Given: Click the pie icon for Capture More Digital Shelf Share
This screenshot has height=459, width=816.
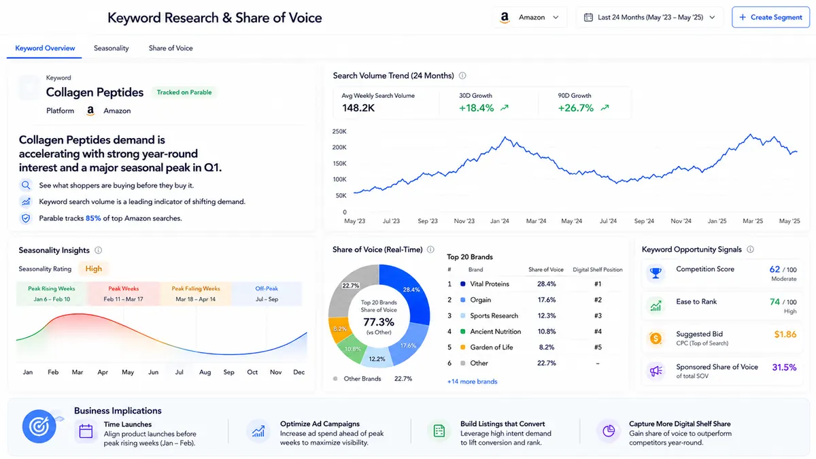Looking at the screenshot, I should tap(607, 431).
